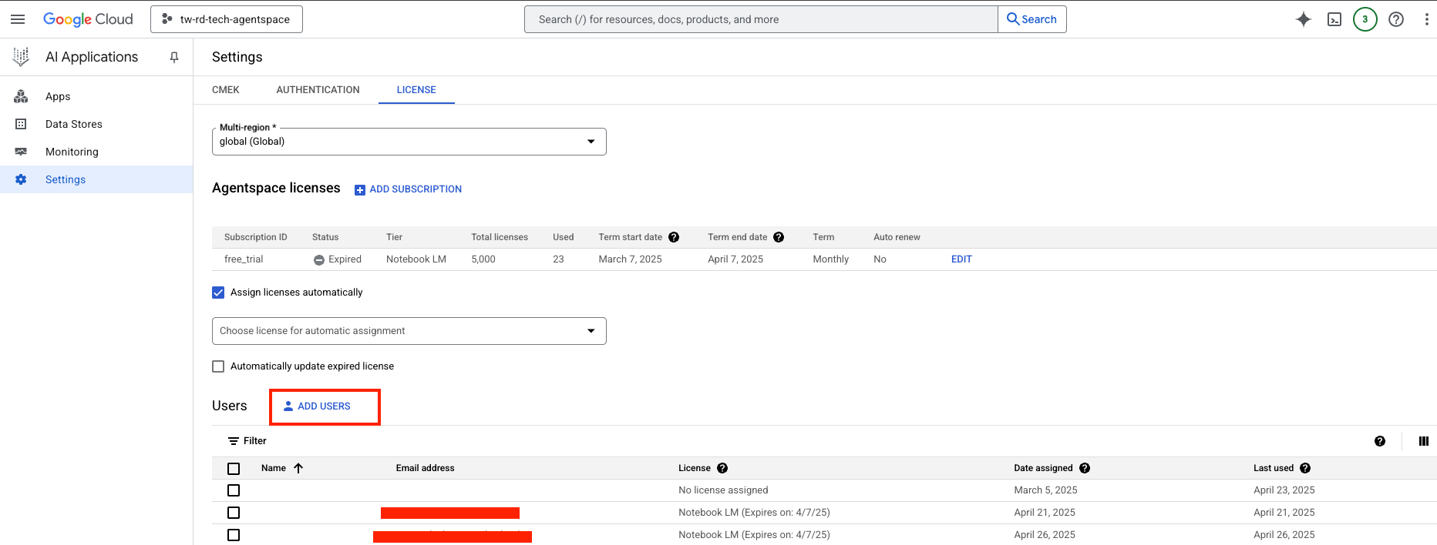The image size is (1437, 545).
Task: Open project picker tw-rd-tech-agentspace
Action: point(227,19)
